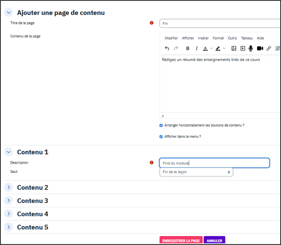Uncheck Arranger horizontalement les boutons de contenu

coord(161,125)
